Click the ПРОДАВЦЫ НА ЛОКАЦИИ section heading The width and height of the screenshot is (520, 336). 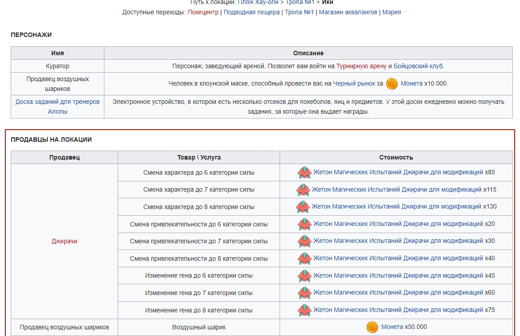51,139
